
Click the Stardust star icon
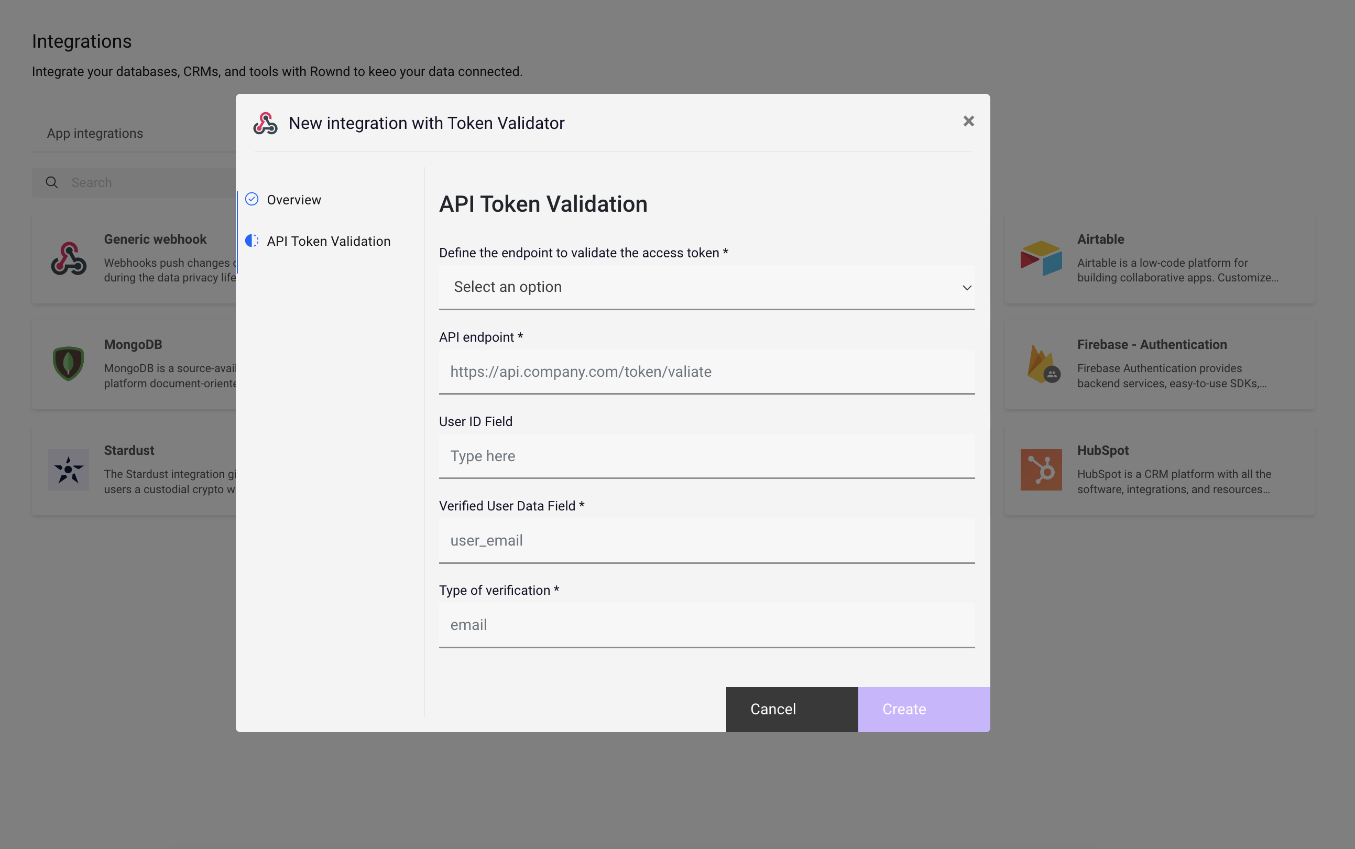coord(68,470)
